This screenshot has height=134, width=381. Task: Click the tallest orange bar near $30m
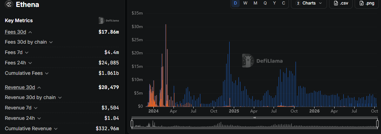166,65
